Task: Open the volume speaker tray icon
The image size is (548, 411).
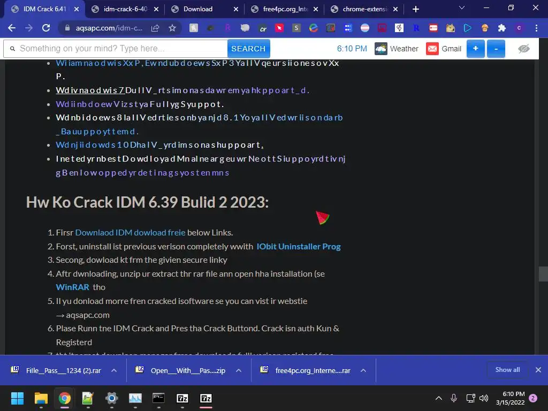Action: click(x=484, y=398)
